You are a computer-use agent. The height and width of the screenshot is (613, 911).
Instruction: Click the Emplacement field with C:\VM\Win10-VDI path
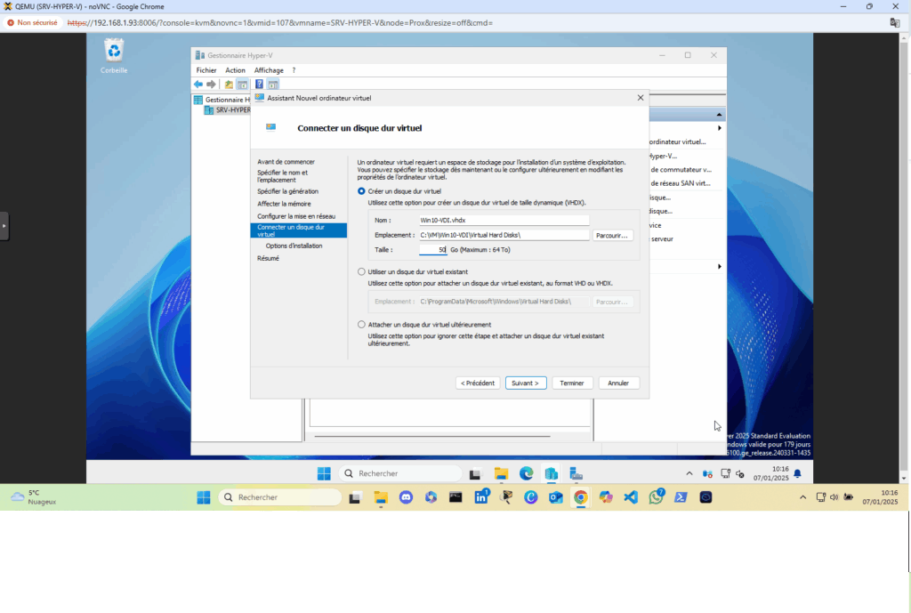tap(504, 235)
